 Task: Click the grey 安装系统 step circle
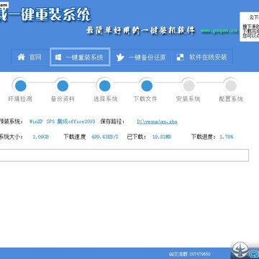[x=188, y=86]
